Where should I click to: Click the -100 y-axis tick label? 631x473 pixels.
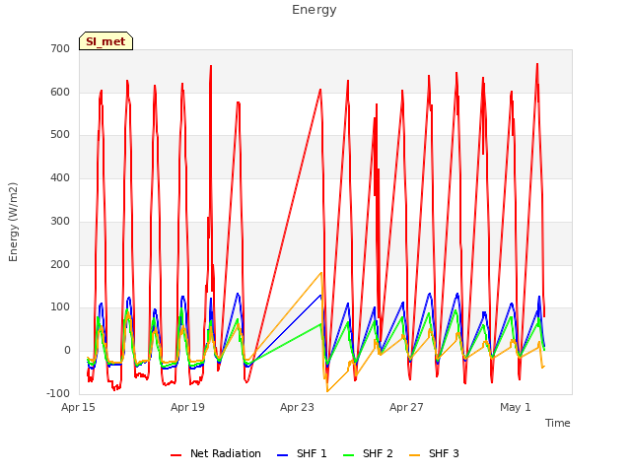(x=58, y=393)
